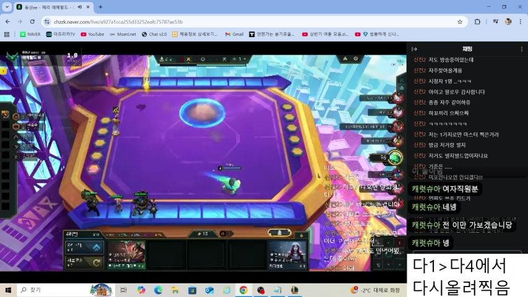
Task: Open the Chrome extensions puzzle icon
Action: (477, 22)
